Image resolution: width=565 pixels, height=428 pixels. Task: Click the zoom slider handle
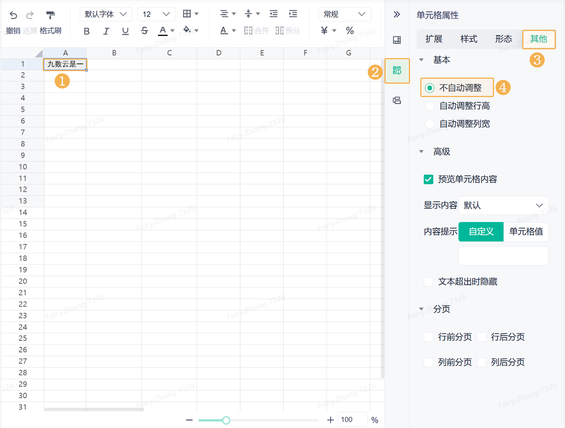point(226,420)
